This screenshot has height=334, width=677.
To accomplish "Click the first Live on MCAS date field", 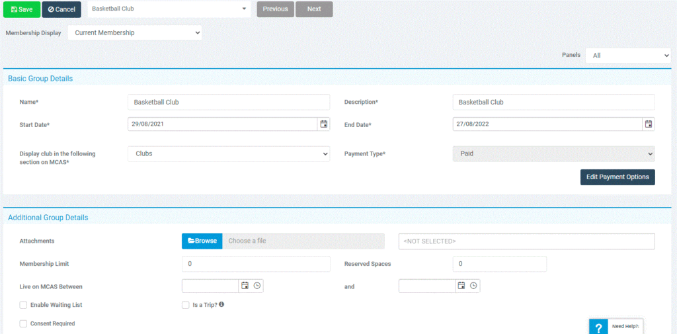I will [x=210, y=286].
